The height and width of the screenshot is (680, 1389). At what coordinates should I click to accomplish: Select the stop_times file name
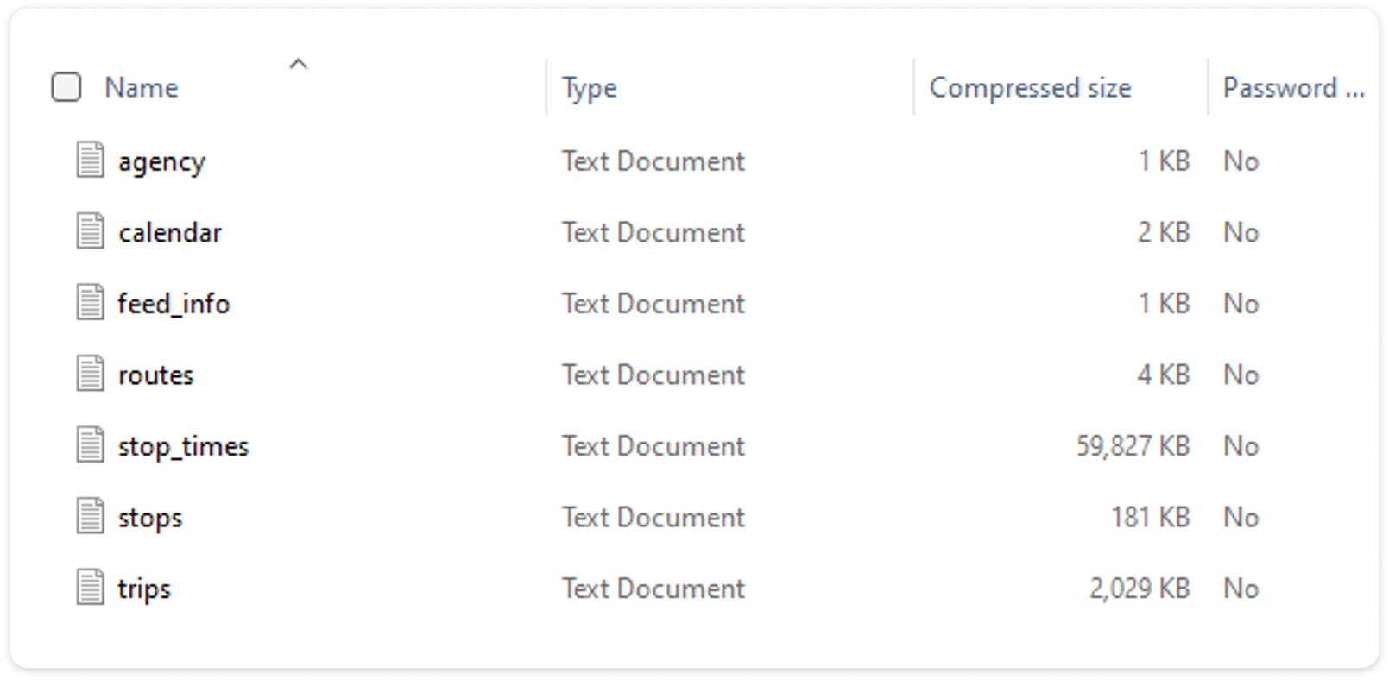pyautogui.click(x=183, y=447)
